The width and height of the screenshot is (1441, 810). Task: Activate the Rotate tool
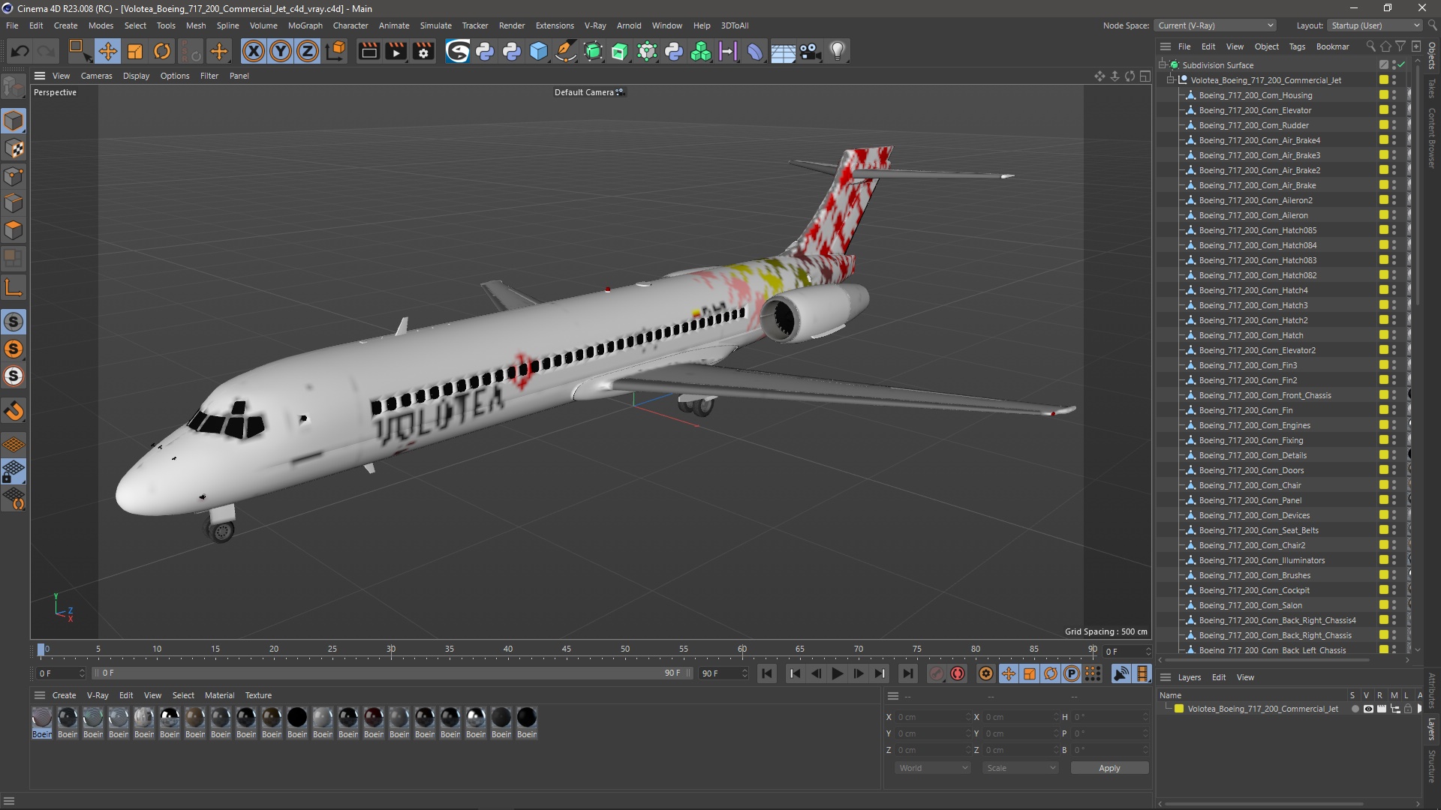point(162,51)
